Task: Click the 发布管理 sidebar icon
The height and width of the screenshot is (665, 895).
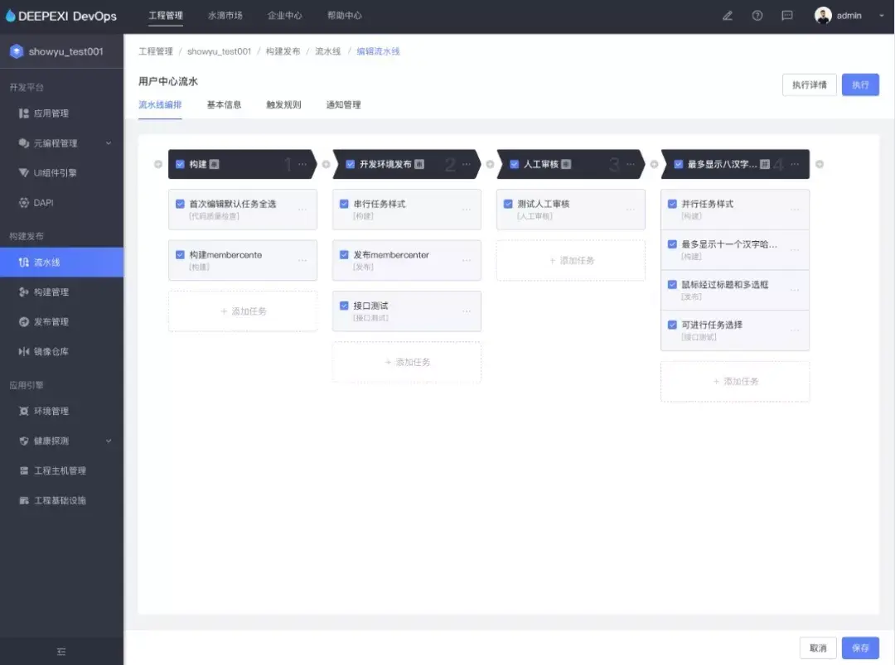Action: point(23,321)
